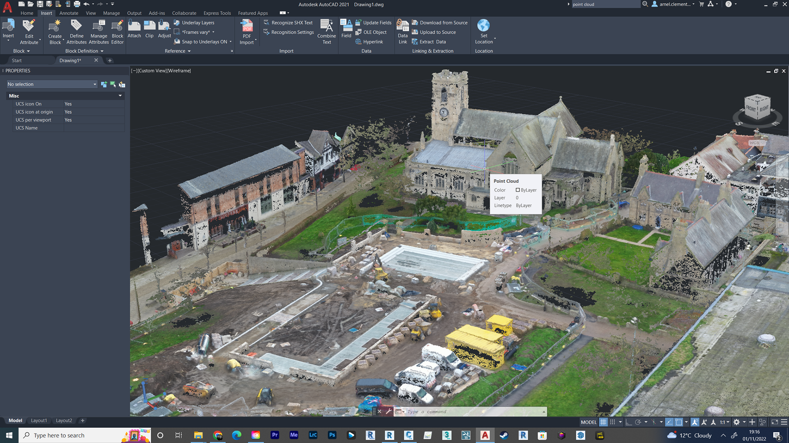Click the ByLayer color swatch in tooltip
The width and height of the screenshot is (789, 443).
click(x=518, y=190)
